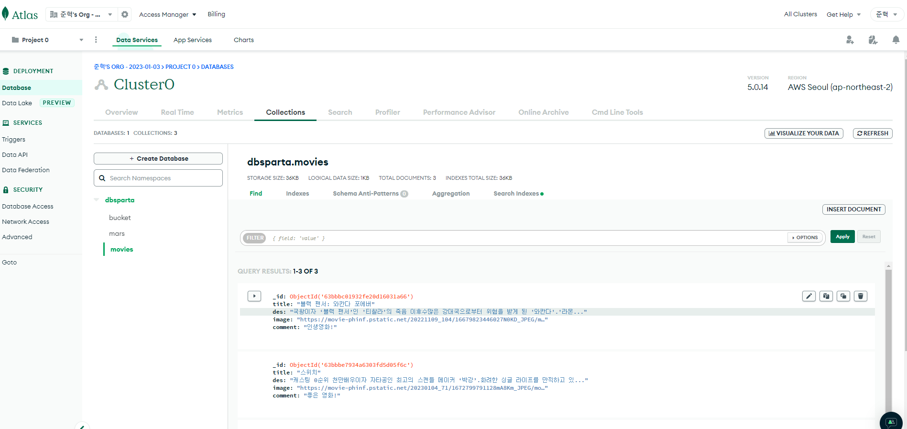Select the Find tab

click(256, 193)
